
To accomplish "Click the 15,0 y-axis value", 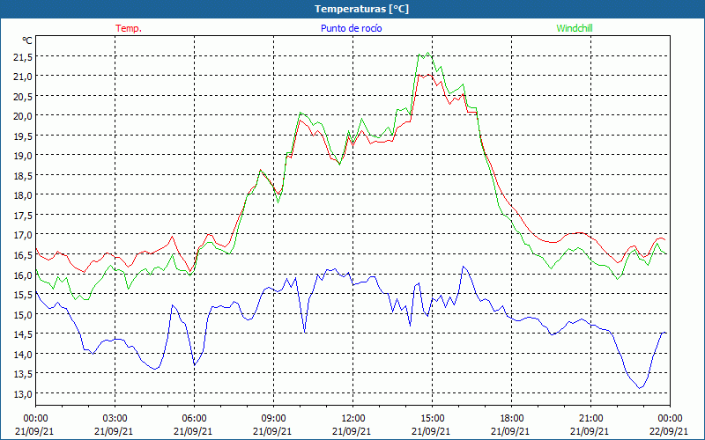I will 23,314.
